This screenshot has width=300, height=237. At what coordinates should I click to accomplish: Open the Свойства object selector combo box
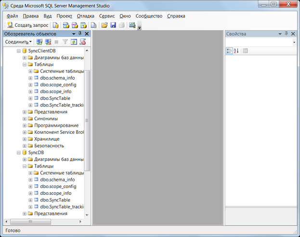coord(294,42)
